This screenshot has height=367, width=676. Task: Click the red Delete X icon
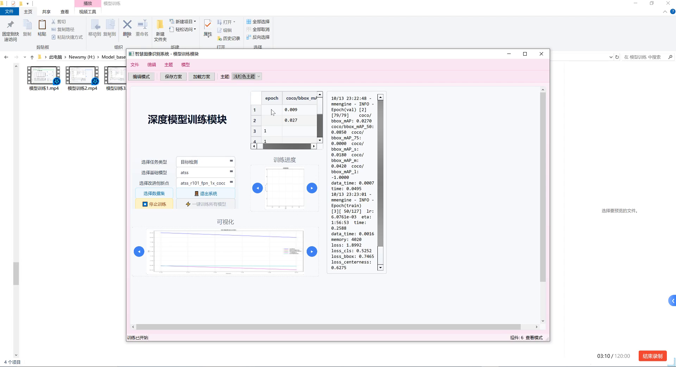tap(127, 24)
